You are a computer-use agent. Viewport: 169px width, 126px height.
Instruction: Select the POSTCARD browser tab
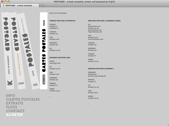(20, 6)
